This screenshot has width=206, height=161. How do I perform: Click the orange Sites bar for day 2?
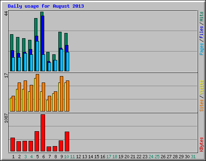pyautogui.click(x=19, y=97)
